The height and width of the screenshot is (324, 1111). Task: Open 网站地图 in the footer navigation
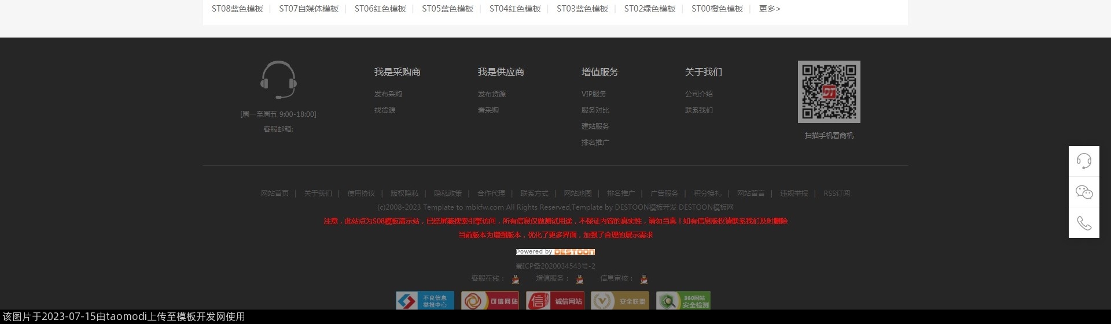(577, 193)
